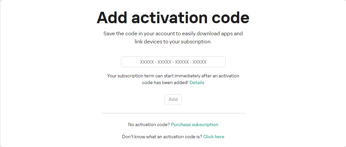Click the horizontal divider below Add button
The width and height of the screenshot is (346, 147).
pyautogui.click(x=173, y=113)
